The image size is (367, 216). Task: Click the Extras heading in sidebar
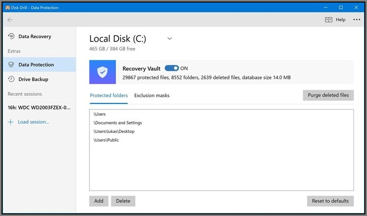pyautogui.click(x=14, y=51)
